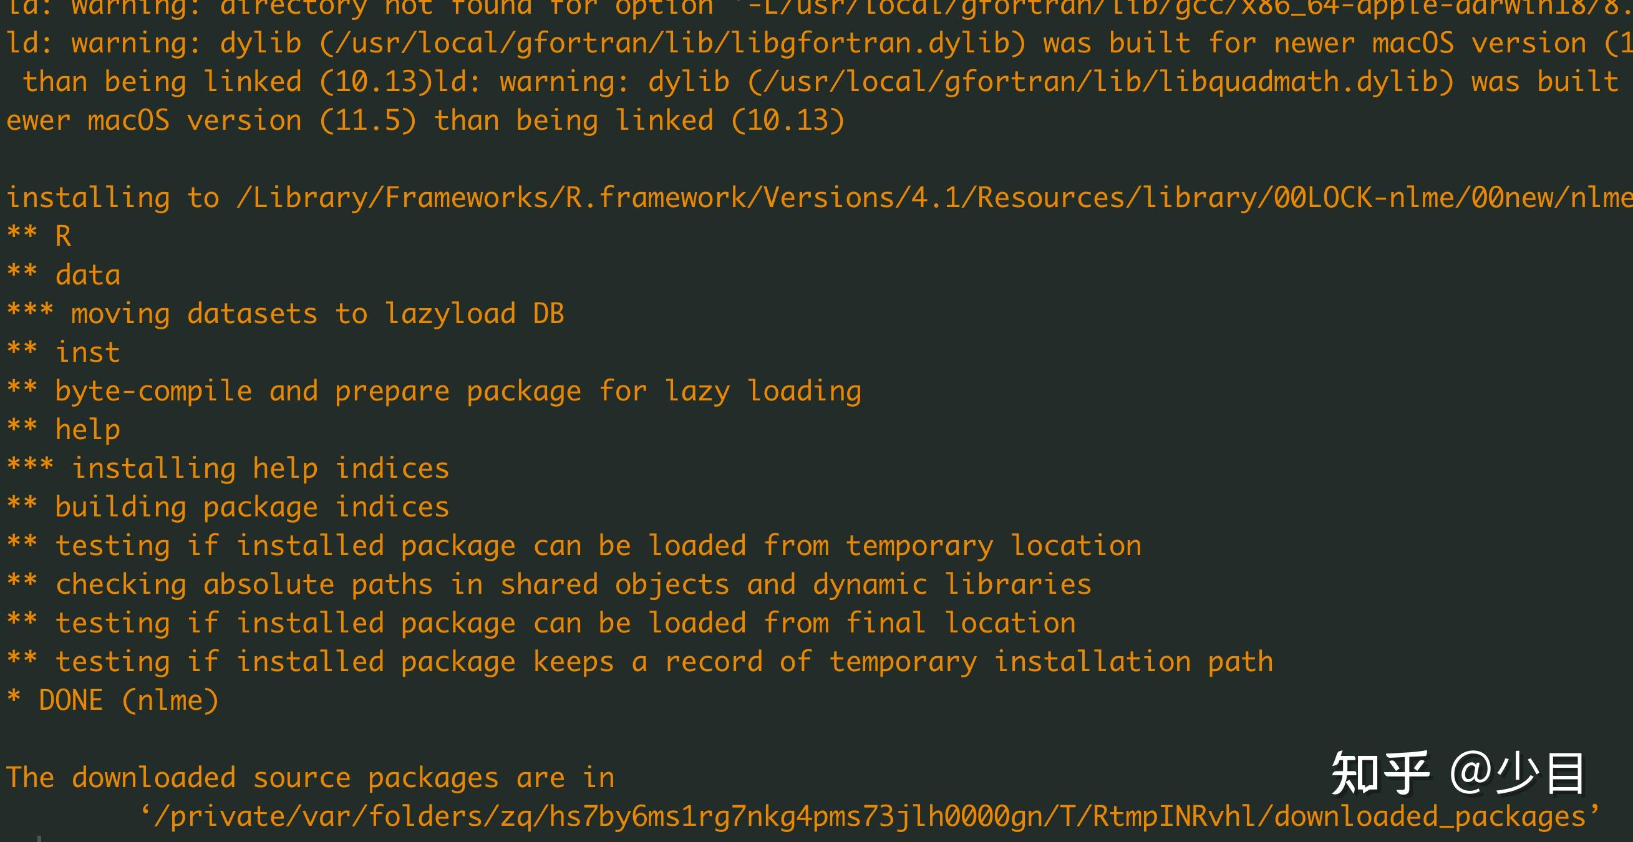Click 'The downloaded source packages are in'
The image size is (1633, 842).
pyautogui.click(x=311, y=777)
